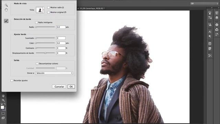
Task: Open the Paragraph panel icon
Action: point(210,37)
